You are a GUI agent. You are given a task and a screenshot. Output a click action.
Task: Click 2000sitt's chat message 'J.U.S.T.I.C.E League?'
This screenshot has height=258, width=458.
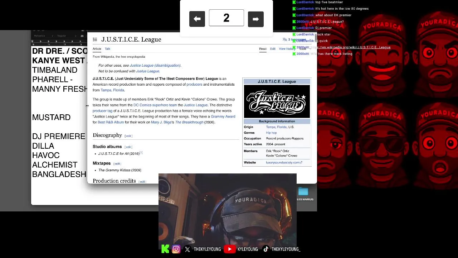327,21
